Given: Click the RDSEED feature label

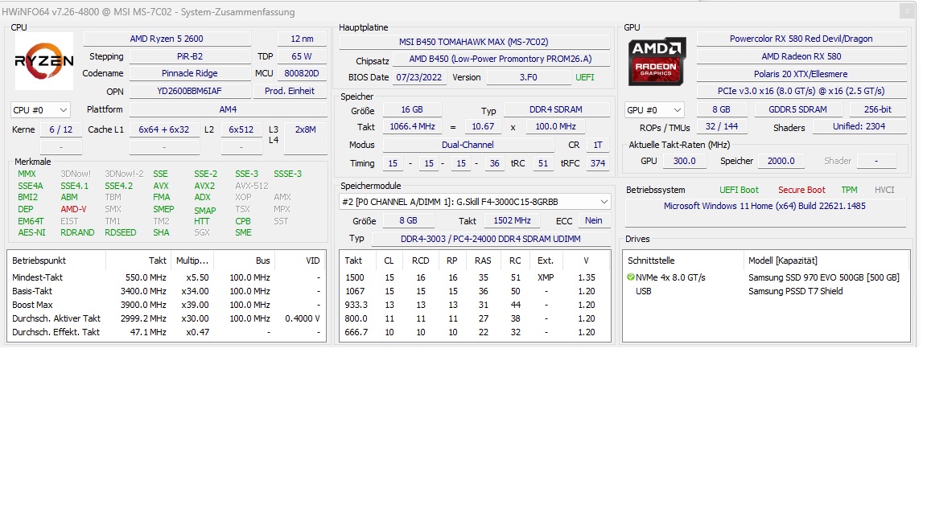Looking at the screenshot, I should 120,232.
